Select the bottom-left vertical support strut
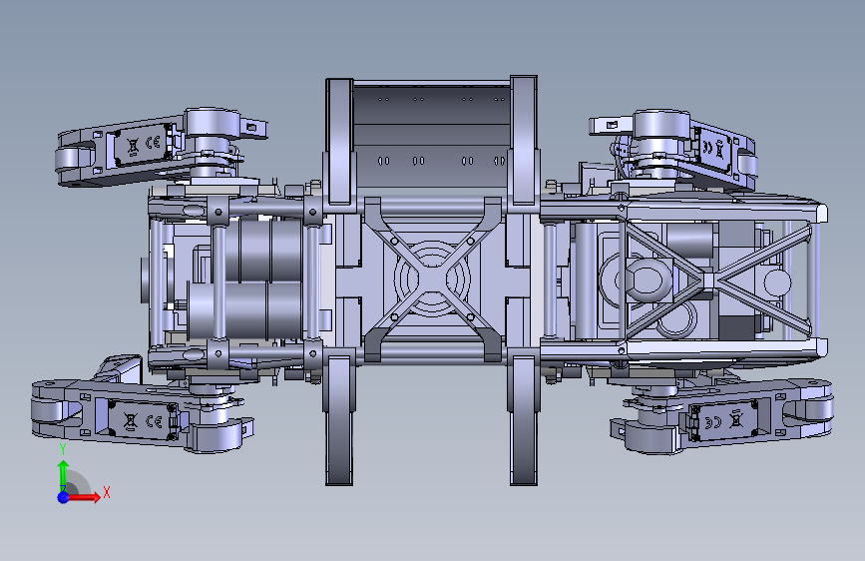Image resolution: width=865 pixels, height=561 pixels. [x=339, y=419]
